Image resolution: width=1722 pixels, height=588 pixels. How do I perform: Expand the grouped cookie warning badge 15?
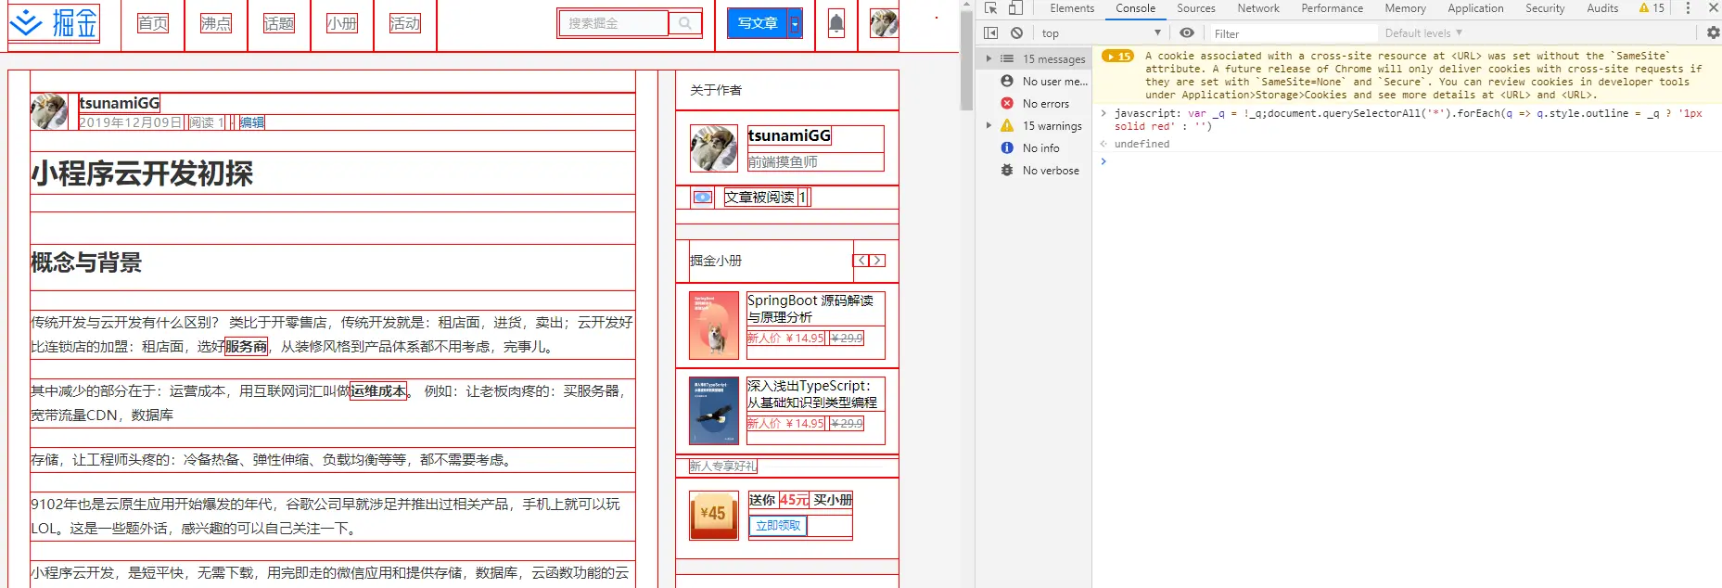pos(1118,57)
